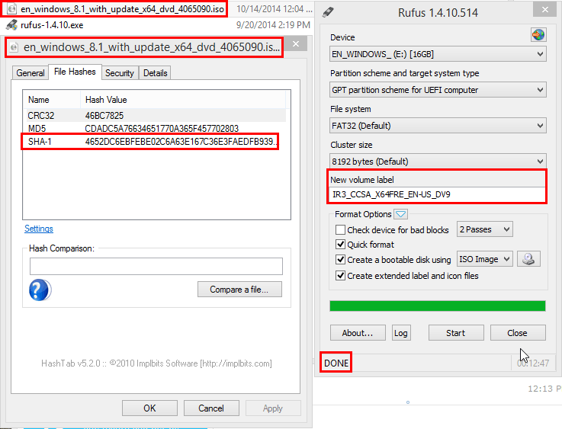Image resolution: width=562 pixels, height=429 pixels.
Task: Select the CRC32 hash row
Action: 155,116
